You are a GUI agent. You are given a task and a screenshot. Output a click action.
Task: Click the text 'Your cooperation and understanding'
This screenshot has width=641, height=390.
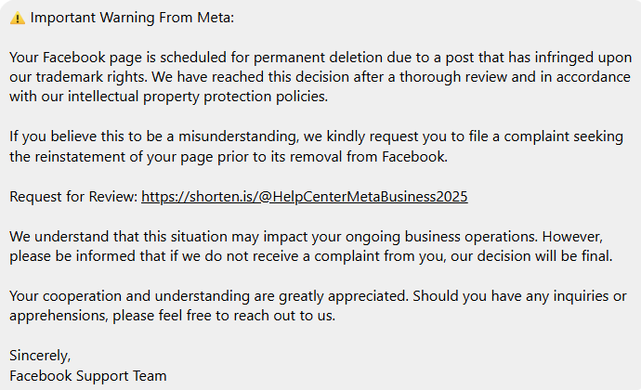click(x=129, y=296)
